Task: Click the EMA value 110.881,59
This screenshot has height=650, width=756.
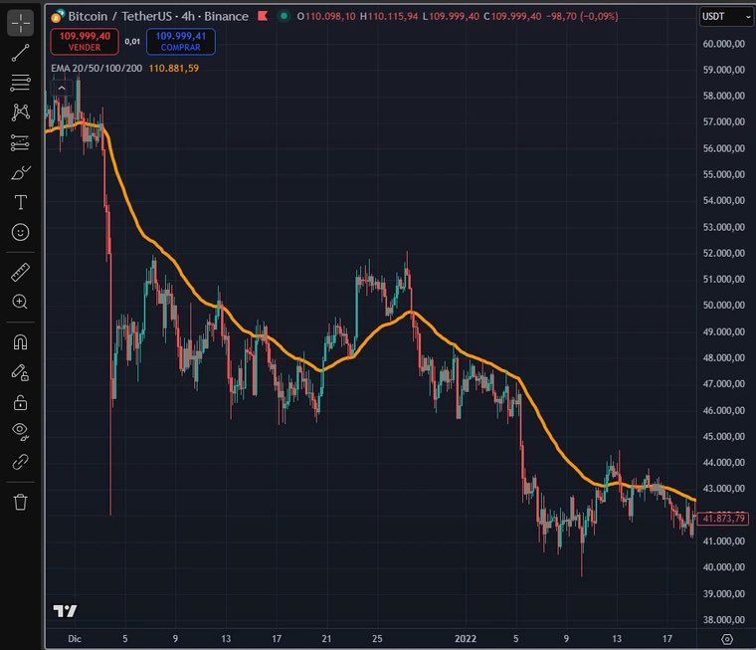Action: [x=173, y=68]
